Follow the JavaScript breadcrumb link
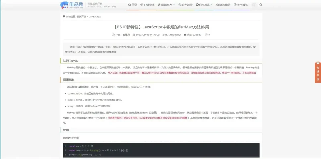This screenshot has height=159, width=321. coord(95,16)
